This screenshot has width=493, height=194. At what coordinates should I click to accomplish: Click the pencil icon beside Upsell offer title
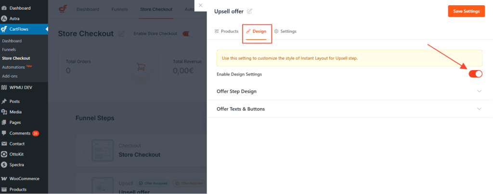[x=249, y=12]
